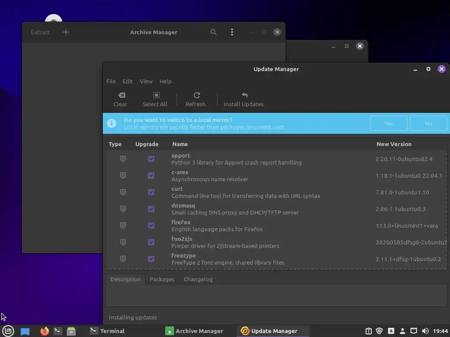Screen dimensions: 450x337
Task: Uncheck the freetype upgrade checkbox
Action: click(x=151, y=259)
